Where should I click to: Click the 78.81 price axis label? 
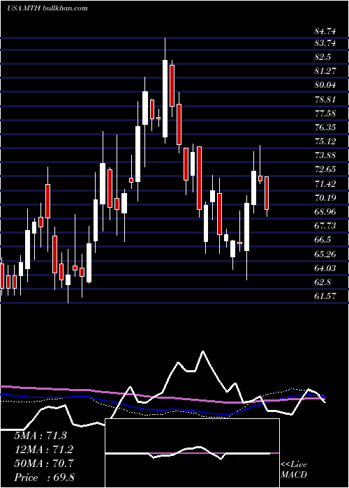point(325,100)
